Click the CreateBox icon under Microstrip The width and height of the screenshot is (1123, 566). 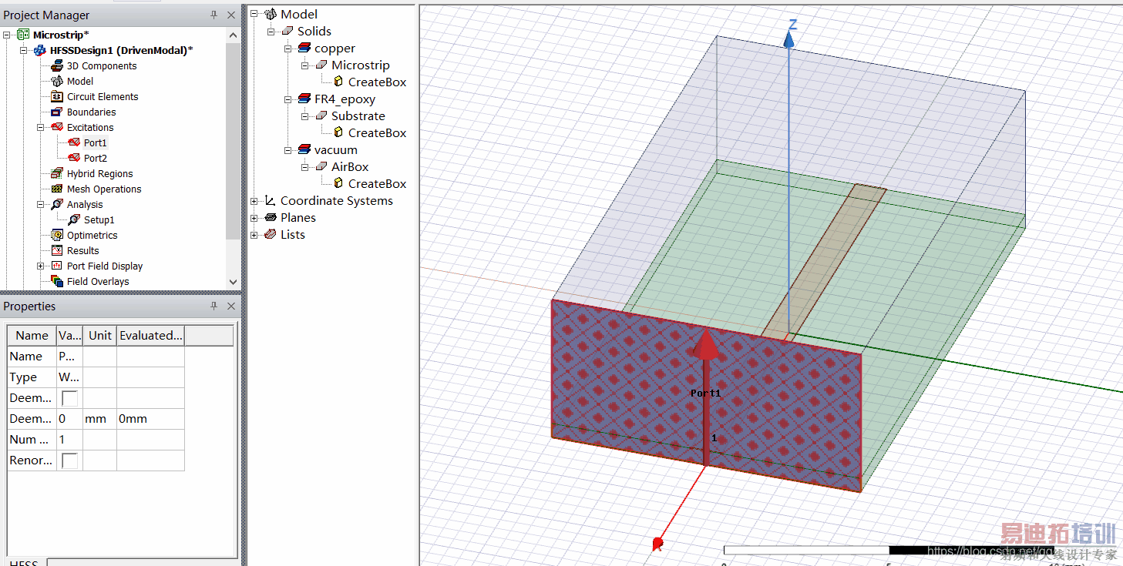click(x=338, y=82)
